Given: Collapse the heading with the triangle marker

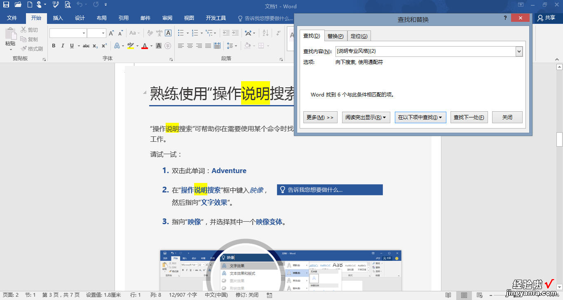Looking at the screenshot, I should pos(145,92).
